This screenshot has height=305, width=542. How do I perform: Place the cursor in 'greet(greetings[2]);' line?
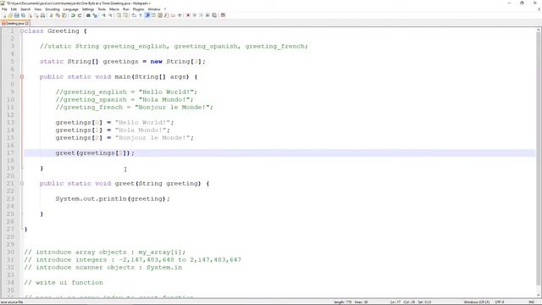tap(95, 152)
